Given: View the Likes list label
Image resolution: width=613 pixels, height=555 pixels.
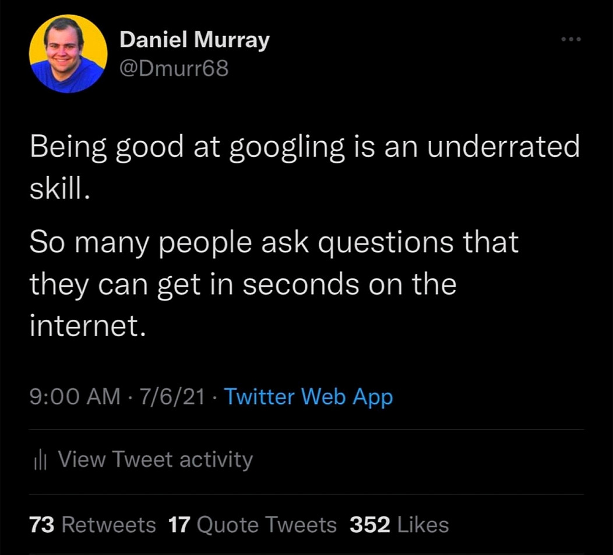Looking at the screenshot, I should (x=422, y=525).
